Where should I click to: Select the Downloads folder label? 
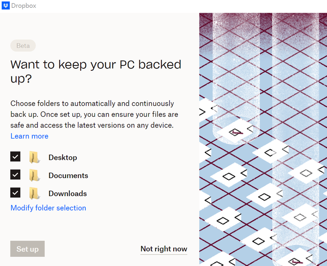[x=67, y=194]
